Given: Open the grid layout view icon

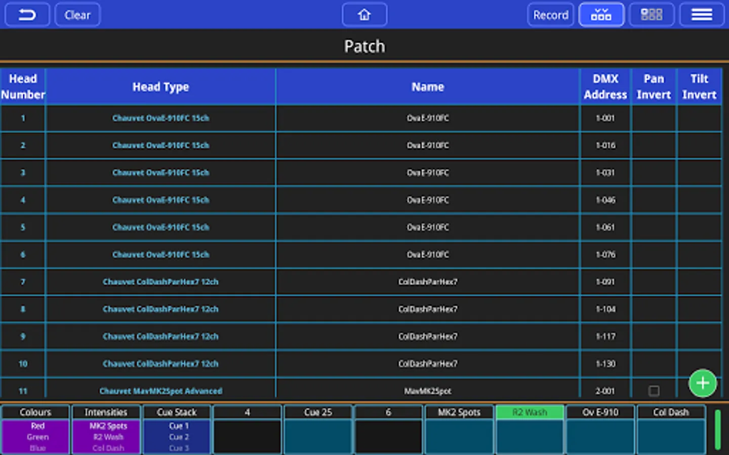Looking at the screenshot, I should (x=652, y=15).
